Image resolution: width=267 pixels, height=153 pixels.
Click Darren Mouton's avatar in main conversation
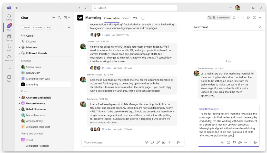click(x=83, y=80)
